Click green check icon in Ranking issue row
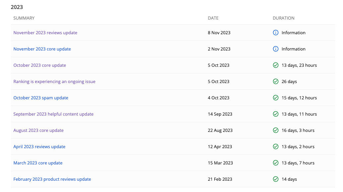The width and height of the screenshot is (343, 192). [x=276, y=81]
